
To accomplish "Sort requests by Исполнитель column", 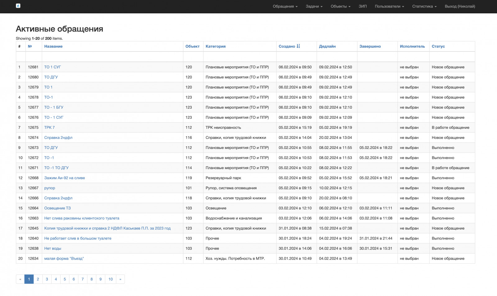I will (412, 47).
